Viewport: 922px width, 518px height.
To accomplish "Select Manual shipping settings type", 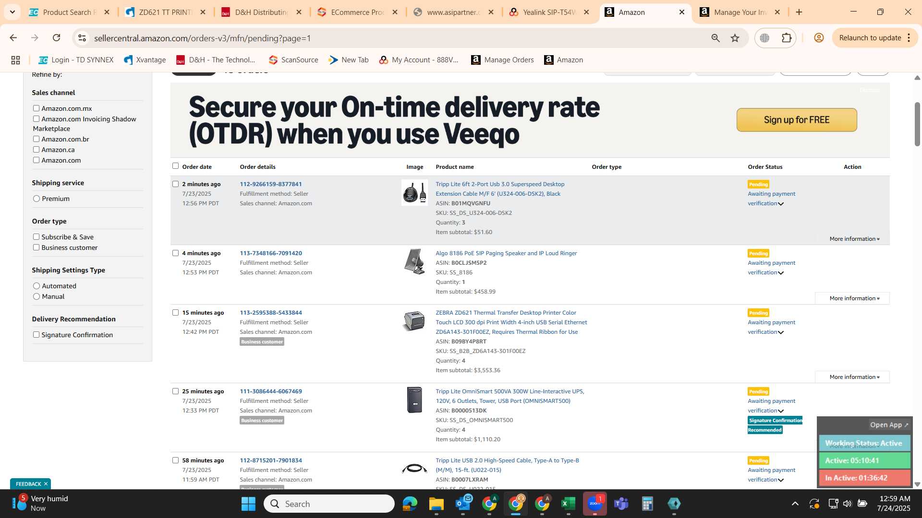I will (x=36, y=296).
